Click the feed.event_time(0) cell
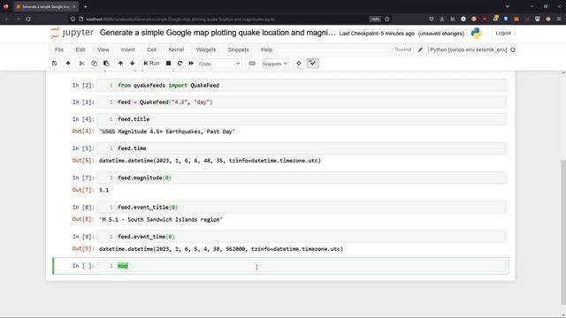 pyautogui.click(x=302, y=237)
